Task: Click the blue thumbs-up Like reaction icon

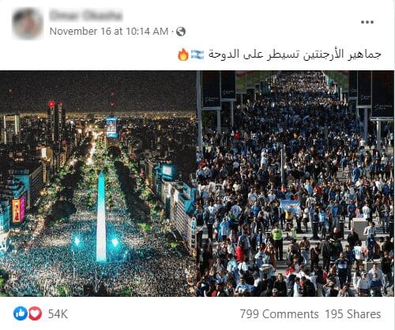Action: (x=21, y=313)
